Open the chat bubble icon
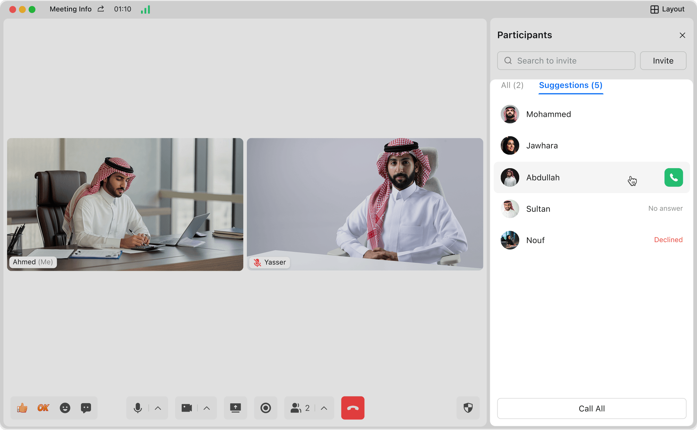Screen dimensions: 697x430 coord(86,408)
